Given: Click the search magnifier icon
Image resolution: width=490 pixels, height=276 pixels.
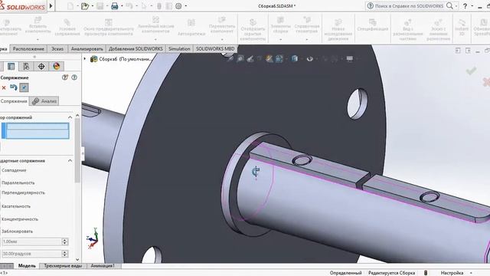Looking at the screenshot, I should [x=449, y=5].
